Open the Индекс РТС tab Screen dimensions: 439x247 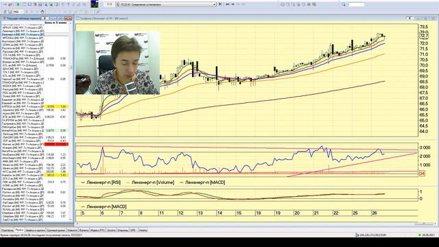click(x=97, y=231)
